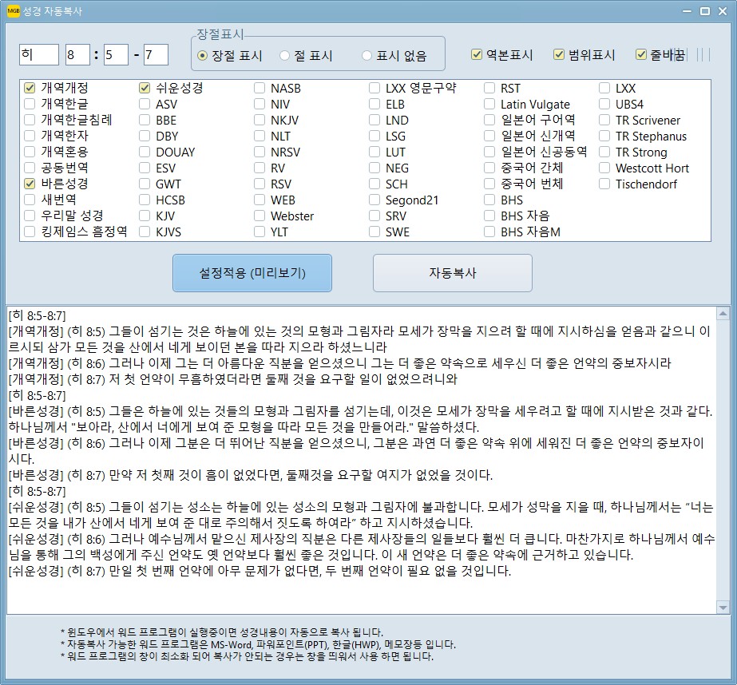This screenshot has width=737, height=685.
Task: Click the 자동복사 button
Action: tap(452, 273)
